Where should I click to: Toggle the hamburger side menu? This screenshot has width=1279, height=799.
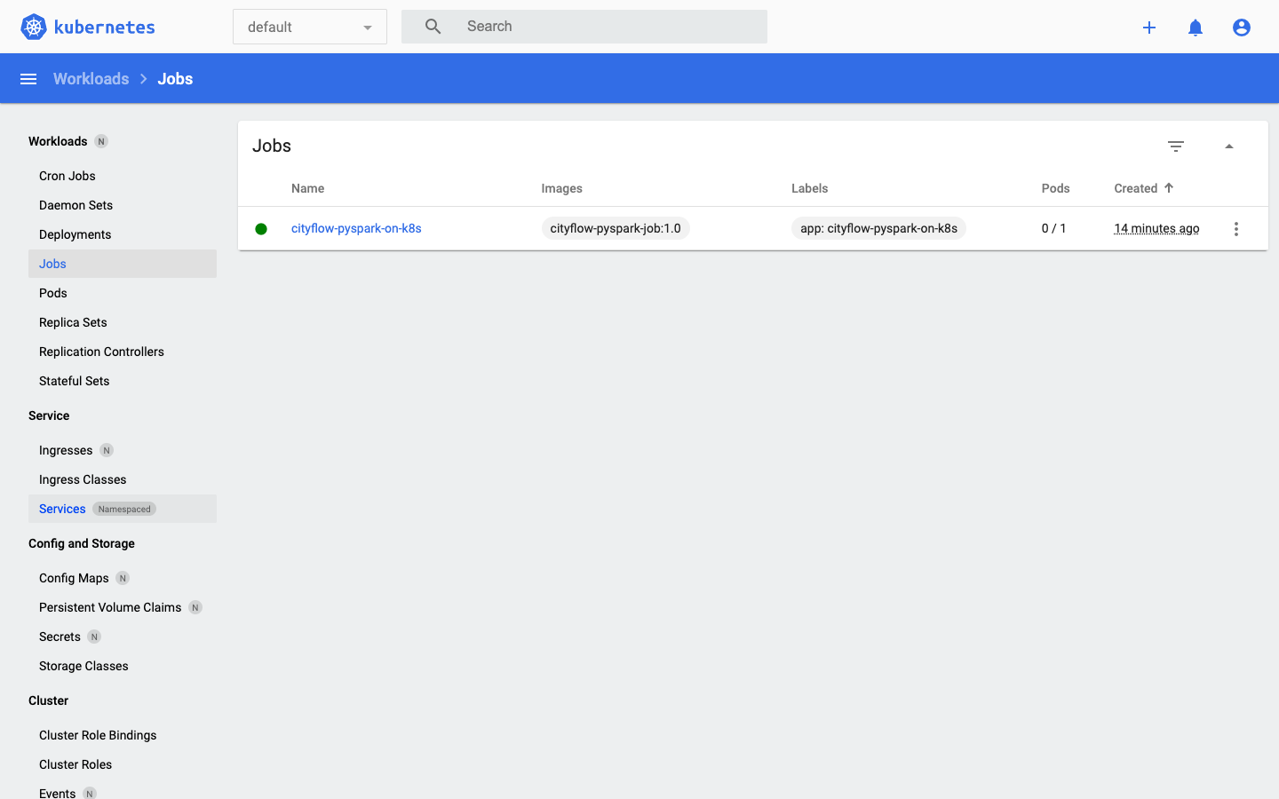click(28, 79)
